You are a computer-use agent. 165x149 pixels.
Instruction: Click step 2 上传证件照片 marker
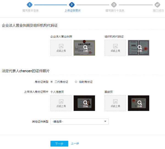tap(72, 5)
